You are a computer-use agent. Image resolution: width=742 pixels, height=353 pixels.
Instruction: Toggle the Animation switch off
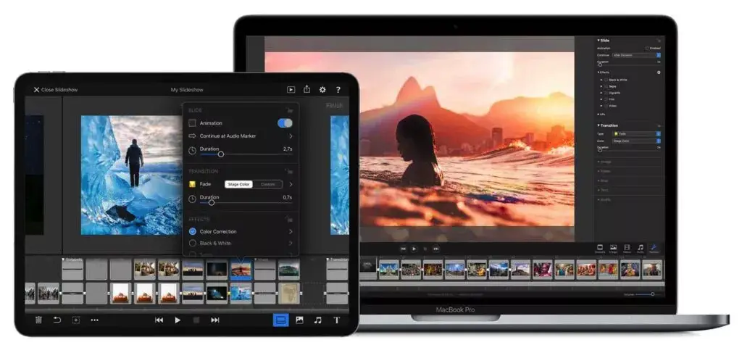pos(285,123)
